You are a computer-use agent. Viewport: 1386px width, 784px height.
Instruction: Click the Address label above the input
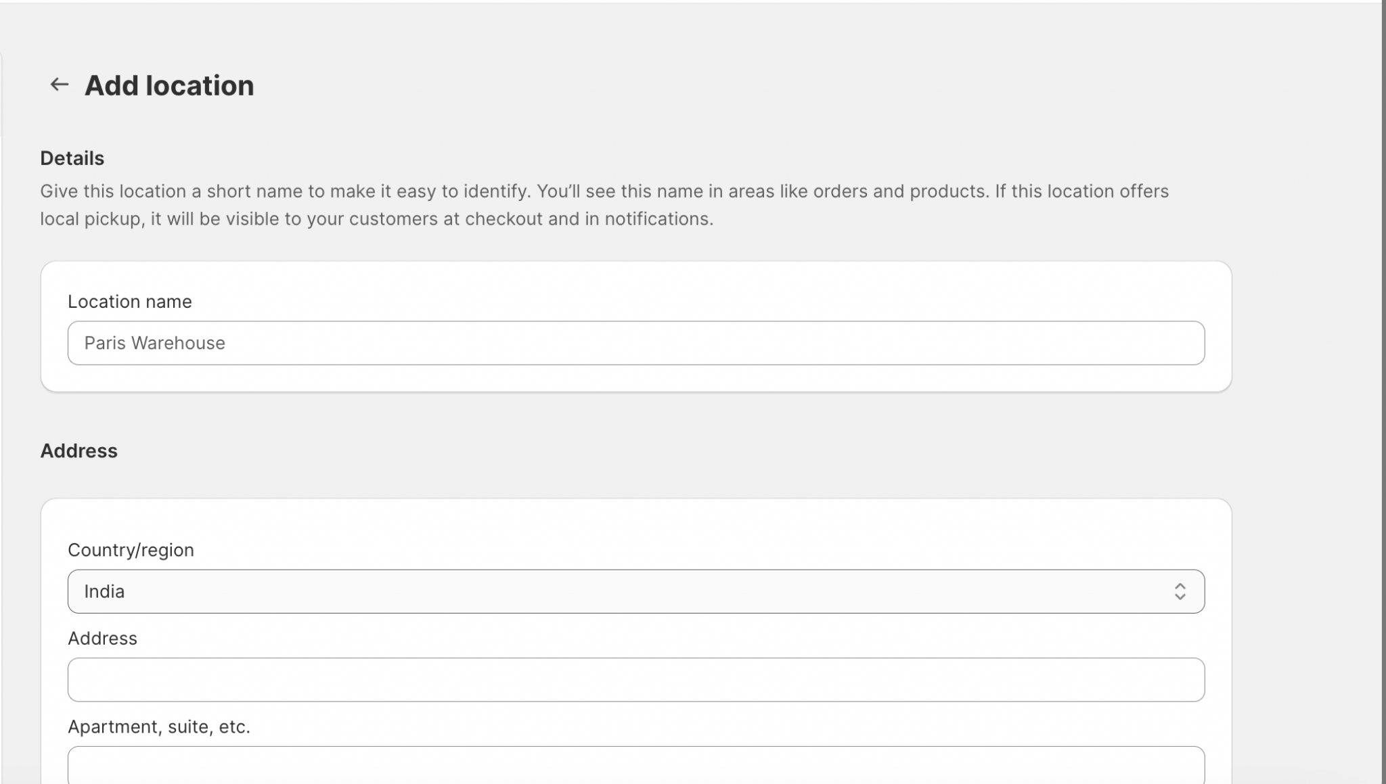(102, 639)
